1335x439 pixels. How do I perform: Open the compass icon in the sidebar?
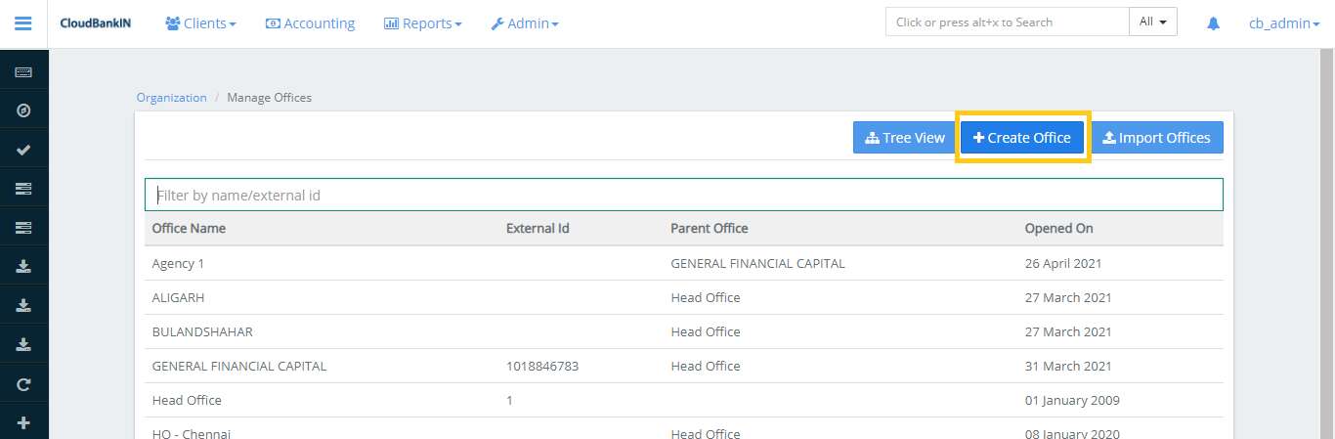click(23, 110)
